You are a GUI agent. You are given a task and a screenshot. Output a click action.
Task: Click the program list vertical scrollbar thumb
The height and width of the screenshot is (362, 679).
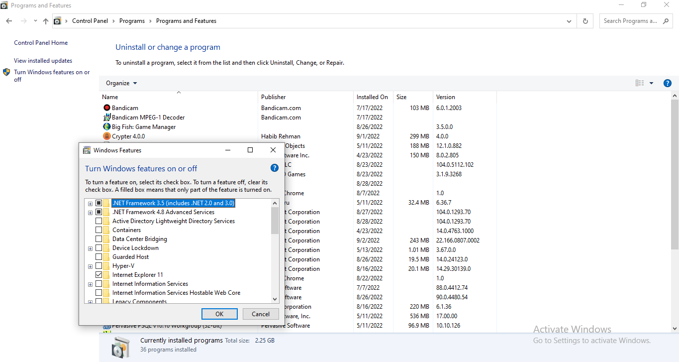click(x=675, y=173)
